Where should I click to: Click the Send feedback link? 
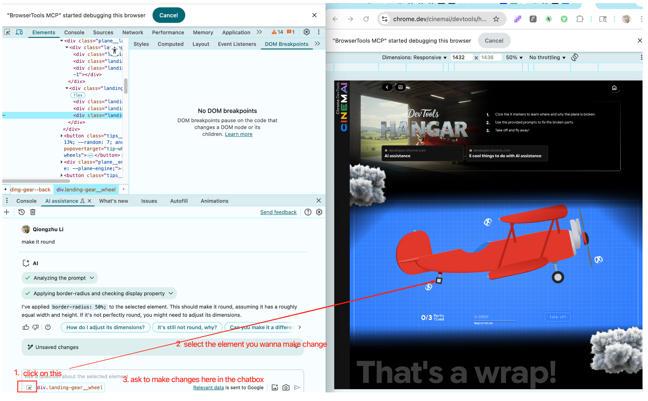click(278, 212)
